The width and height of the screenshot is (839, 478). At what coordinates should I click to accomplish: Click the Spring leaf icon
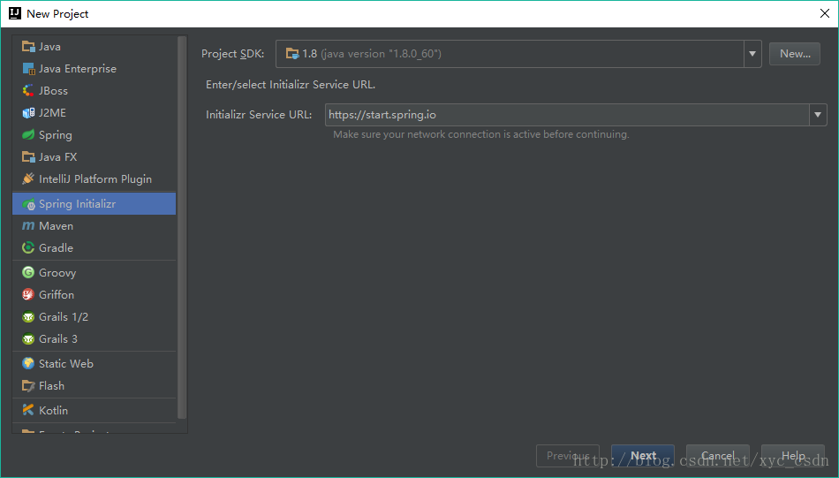coord(28,135)
